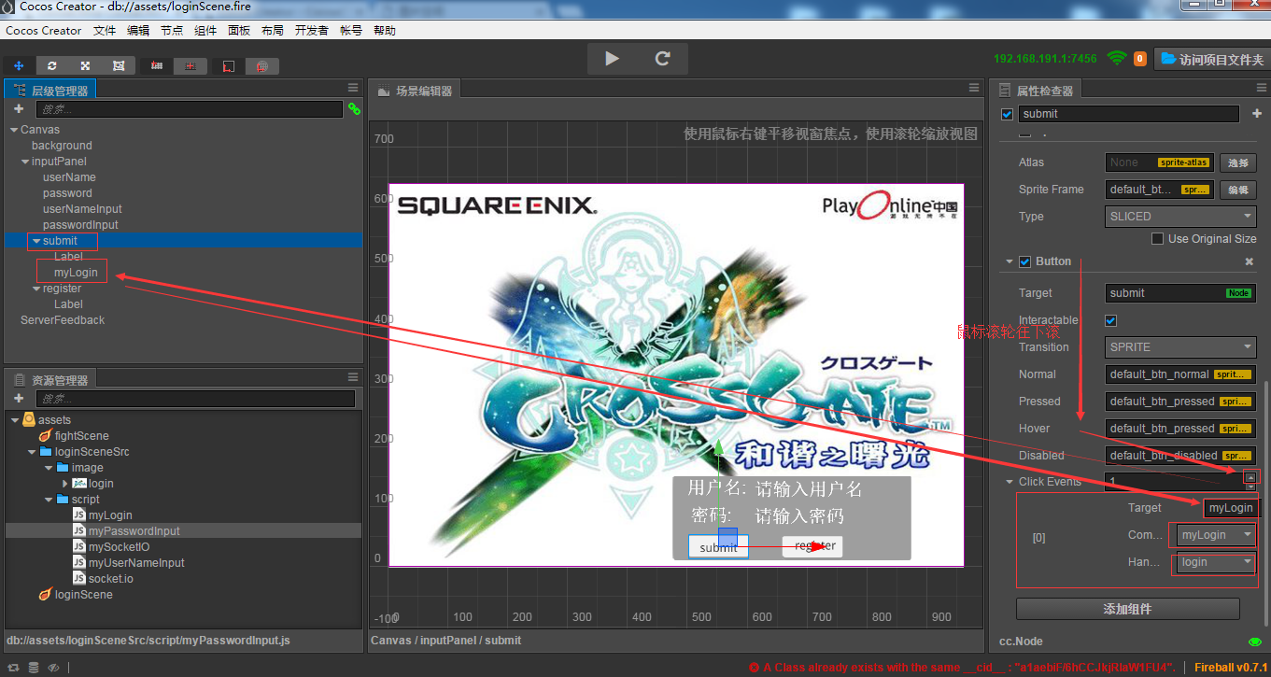This screenshot has width=1271, height=677.
Task: Click the green link icon in hierarchy
Action: click(x=354, y=109)
